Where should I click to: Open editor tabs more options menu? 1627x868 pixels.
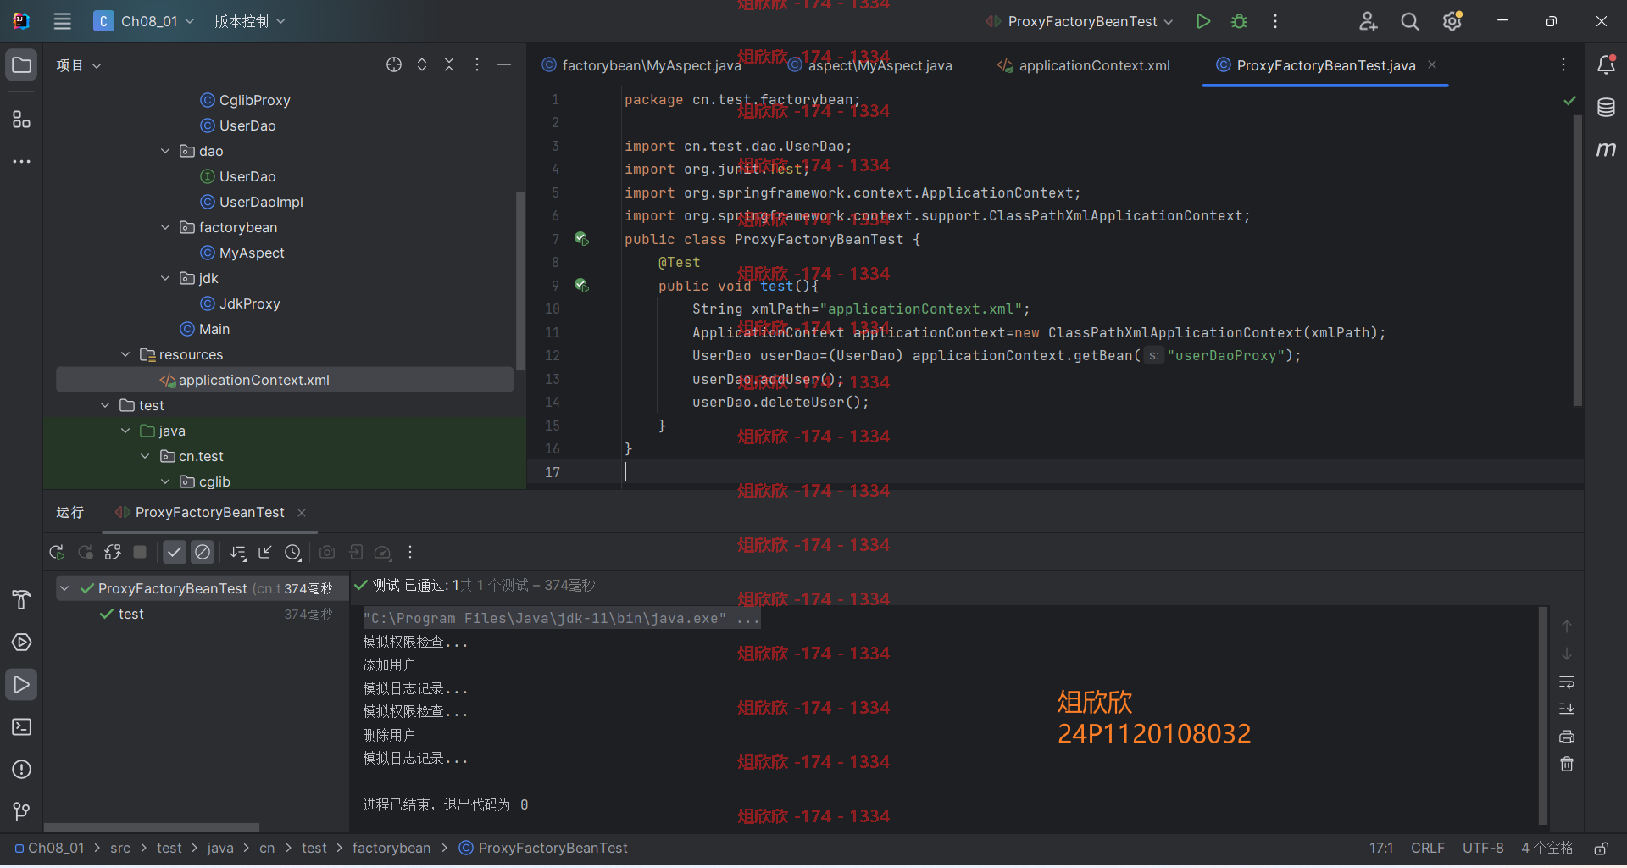(1563, 64)
